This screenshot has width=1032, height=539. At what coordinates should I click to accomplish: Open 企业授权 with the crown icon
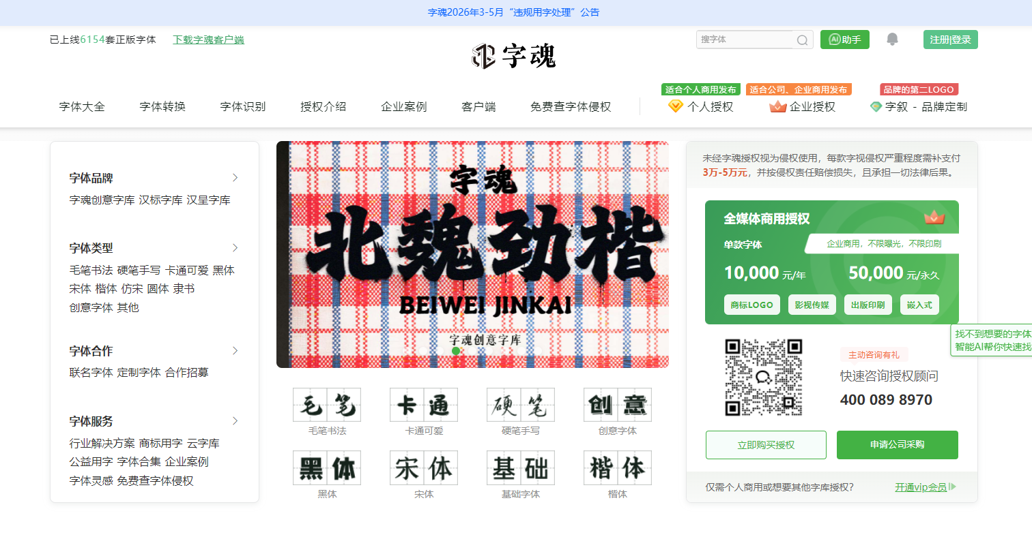pyautogui.click(x=802, y=106)
